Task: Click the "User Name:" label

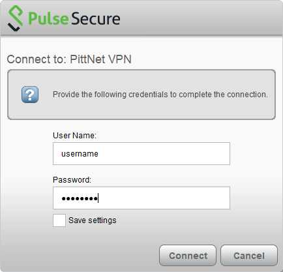Action: click(74, 136)
